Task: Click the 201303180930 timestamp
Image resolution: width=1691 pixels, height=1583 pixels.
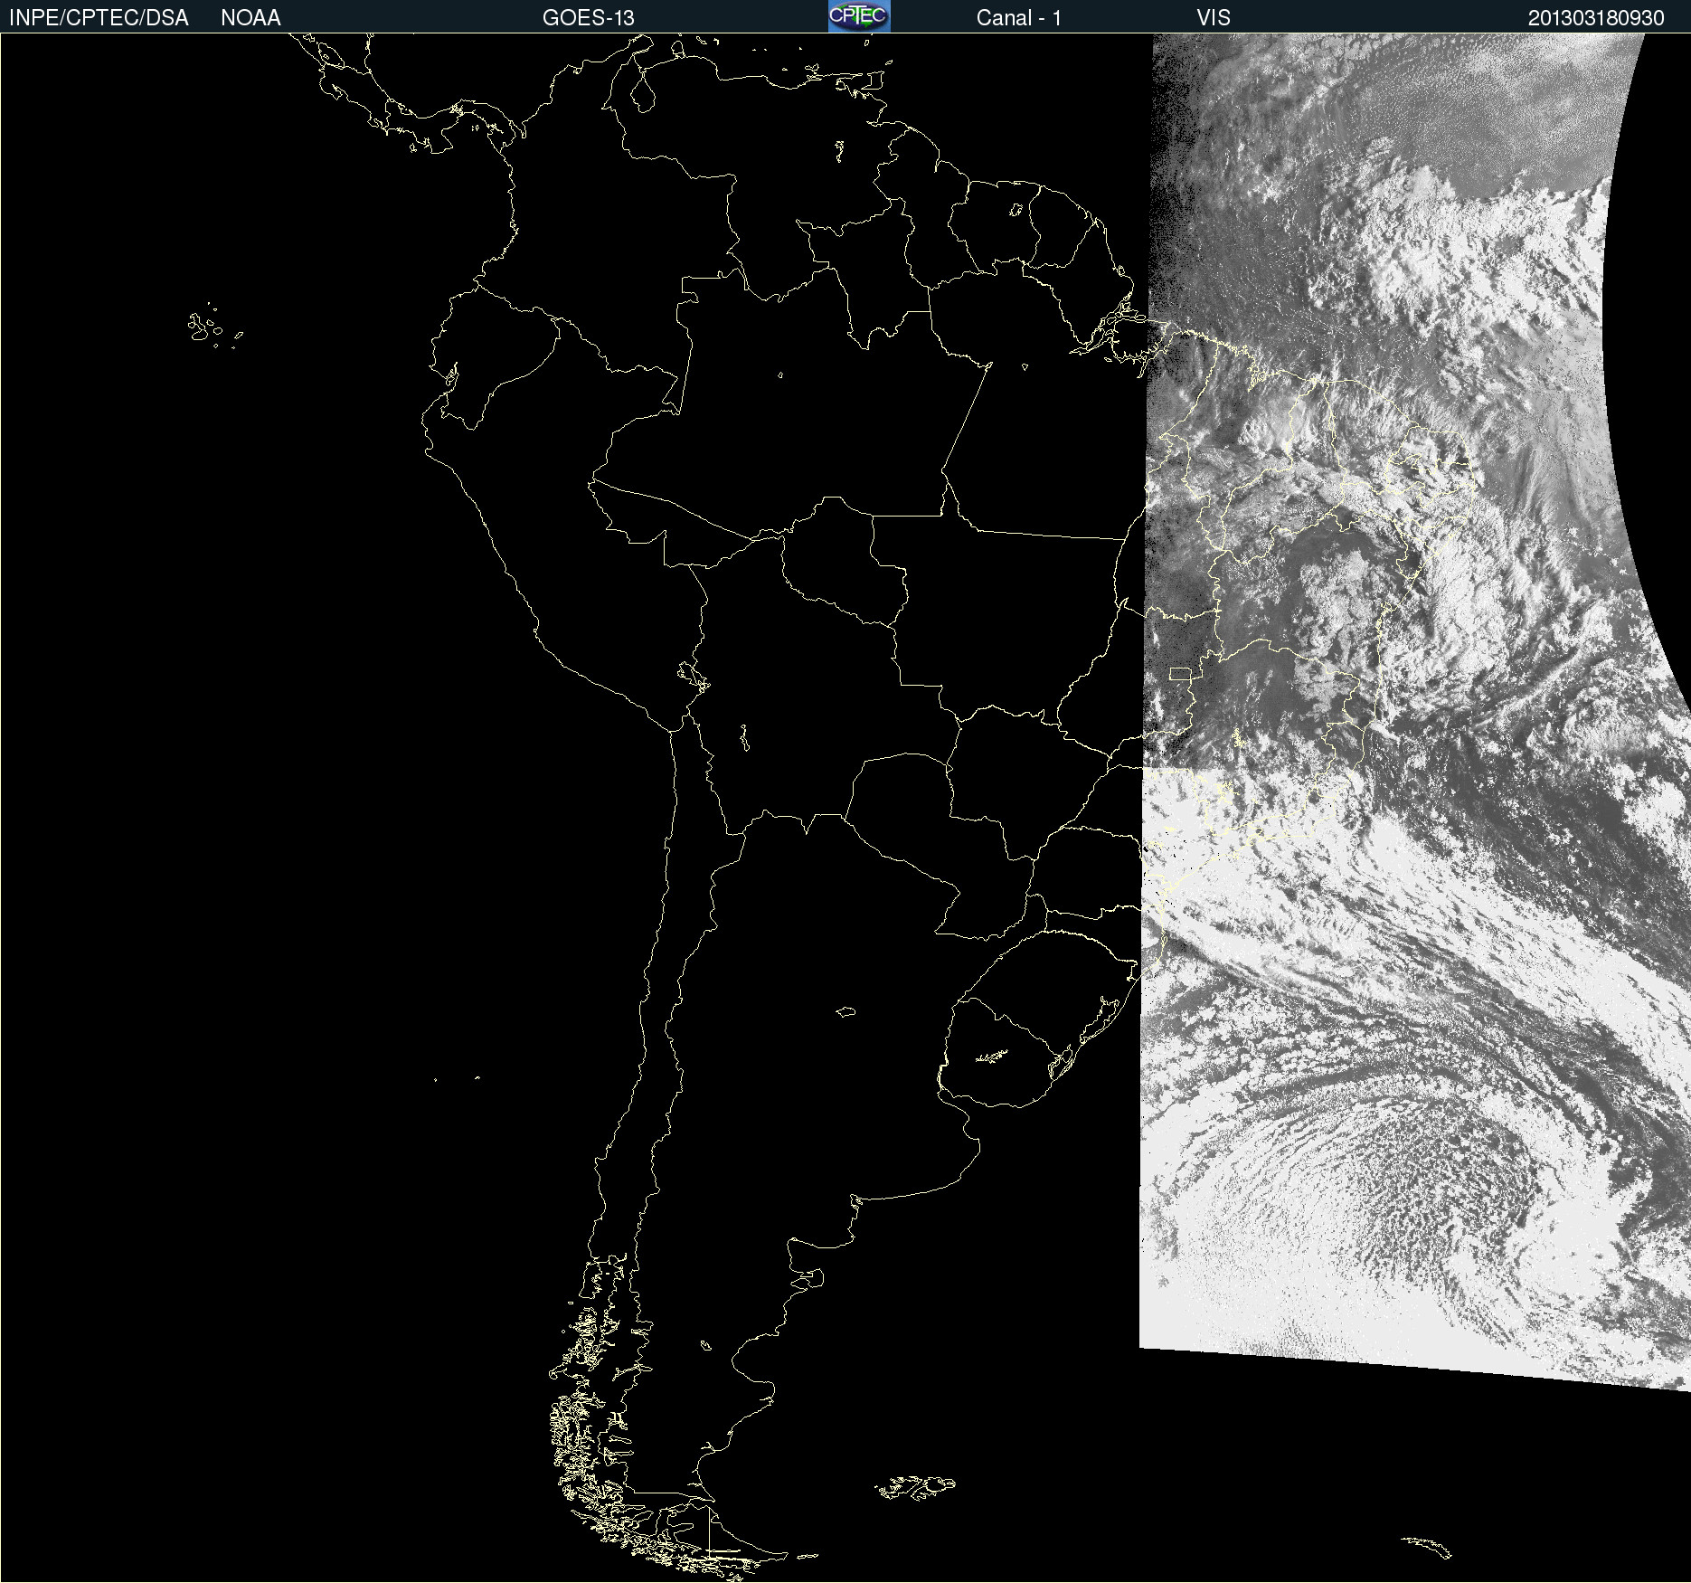Action: tap(1596, 18)
